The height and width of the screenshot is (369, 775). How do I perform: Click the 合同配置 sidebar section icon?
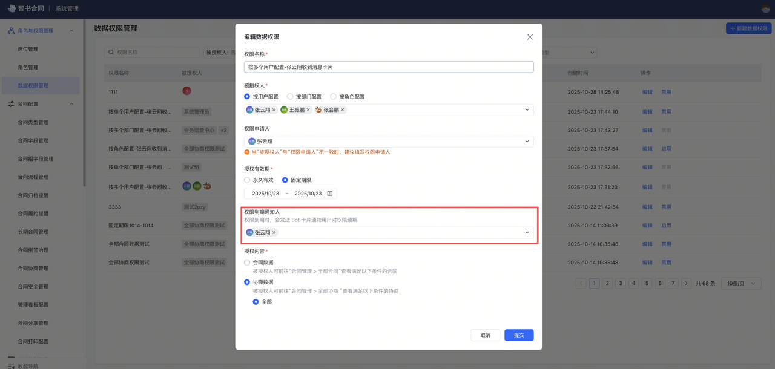click(11, 103)
